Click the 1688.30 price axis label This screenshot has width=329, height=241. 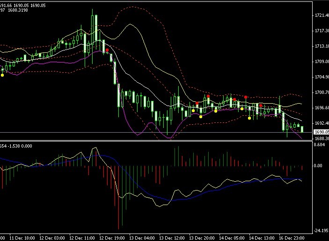point(322,138)
